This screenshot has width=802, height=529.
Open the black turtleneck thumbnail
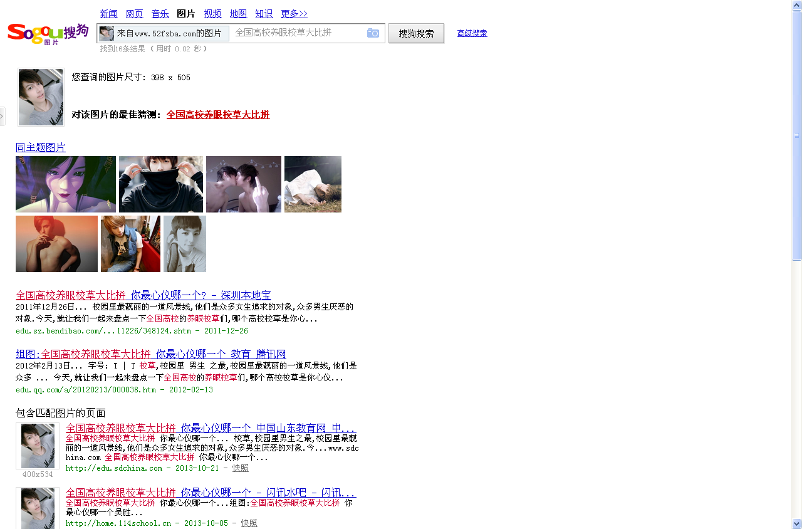click(161, 184)
